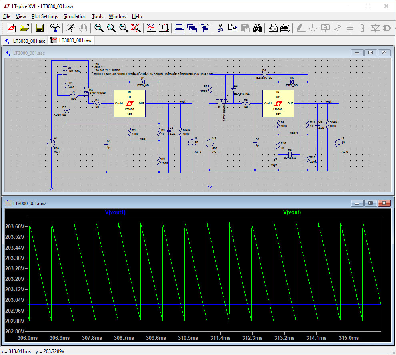Click the Autorange axes icon
396x355 pixels.
(164, 28)
